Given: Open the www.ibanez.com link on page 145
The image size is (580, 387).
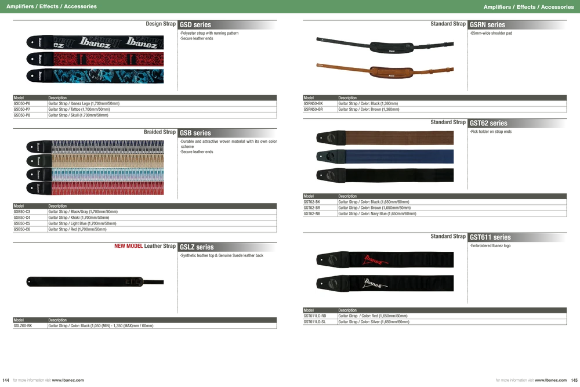Looking at the screenshot, I should pyautogui.click(x=550, y=380).
